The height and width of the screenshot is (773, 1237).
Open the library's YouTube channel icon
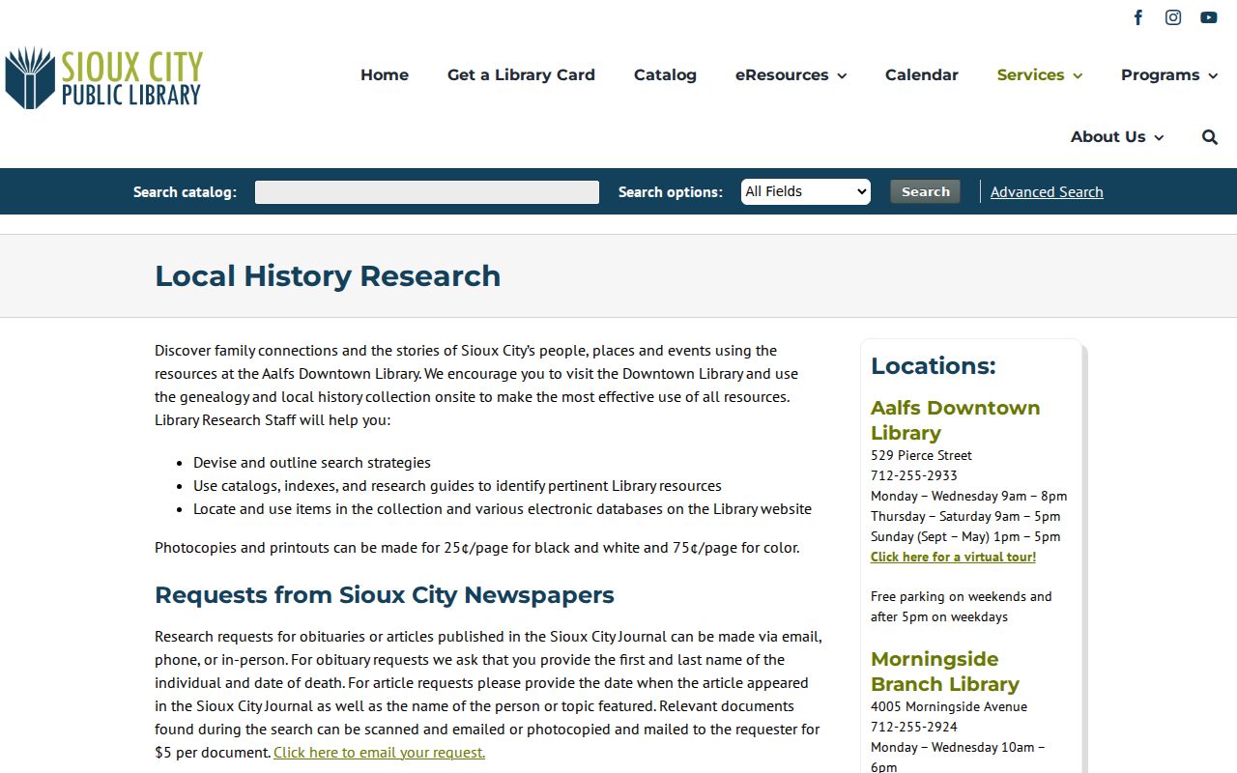pos(1209,17)
